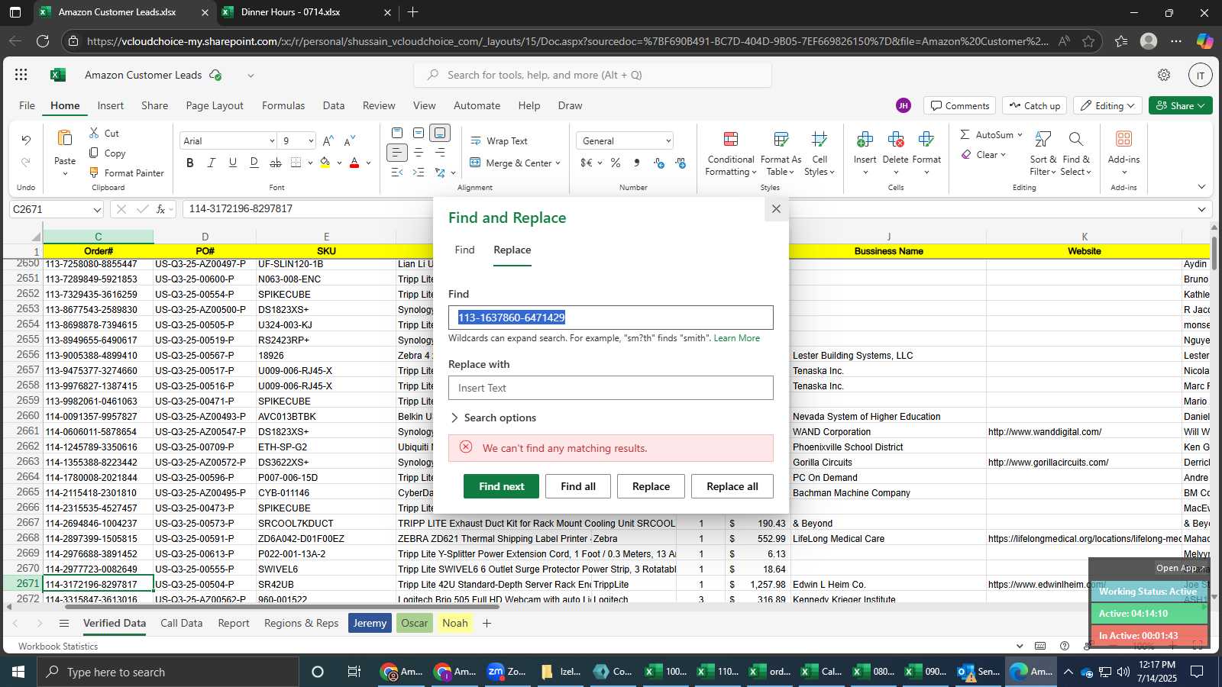Click the yellow fill color bucket

click(x=325, y=163)
